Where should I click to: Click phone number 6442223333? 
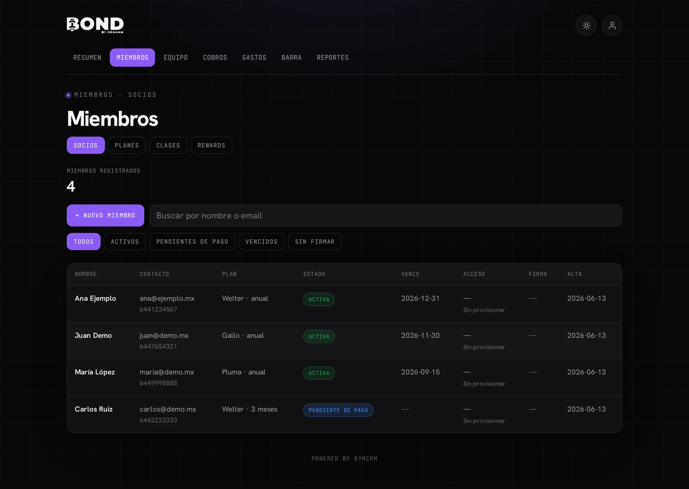(x=158, y=420)
